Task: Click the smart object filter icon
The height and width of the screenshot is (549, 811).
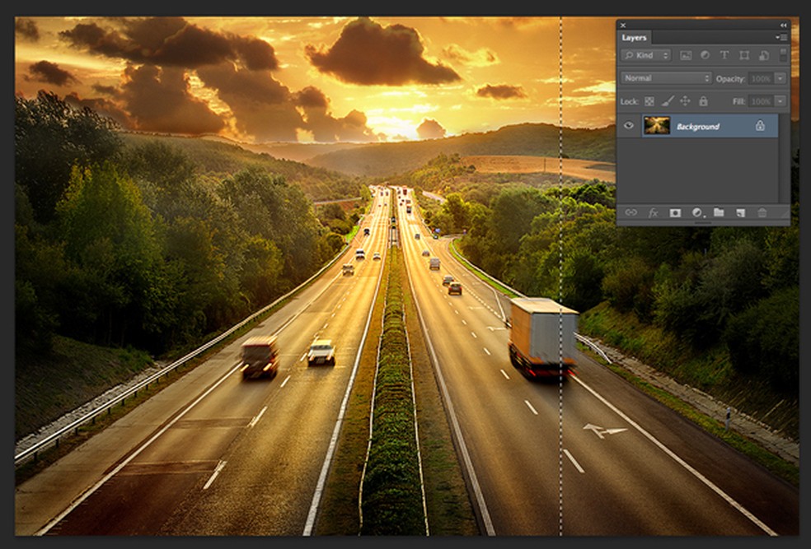Action: [x=763, y=55]
